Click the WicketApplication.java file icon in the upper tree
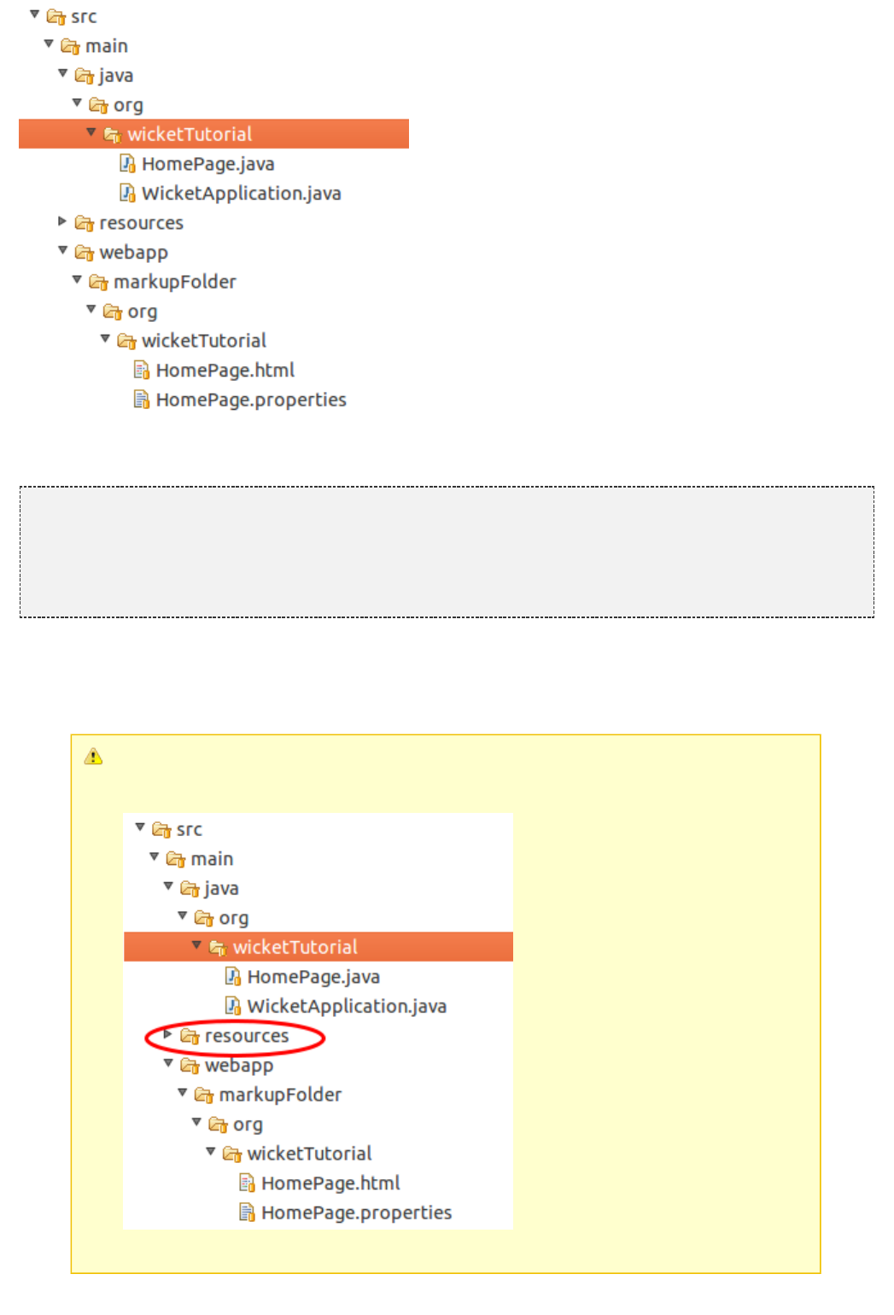 click(x=127, y=194)
